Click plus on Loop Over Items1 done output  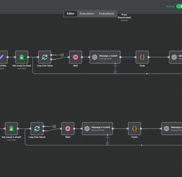pos(54,126)
